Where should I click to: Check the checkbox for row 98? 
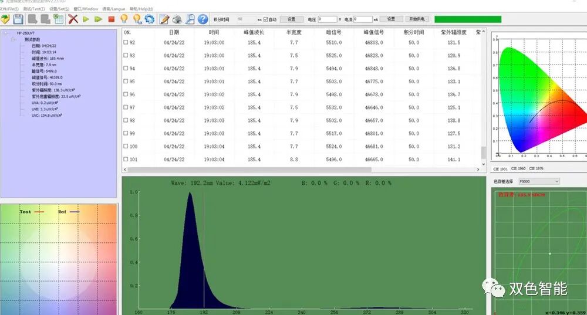pos(126,120)
